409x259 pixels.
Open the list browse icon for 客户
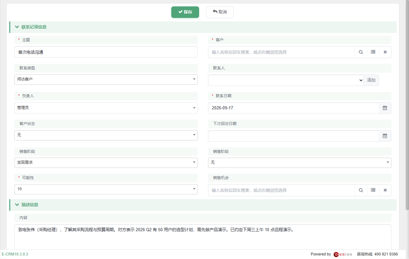(373, 52)
